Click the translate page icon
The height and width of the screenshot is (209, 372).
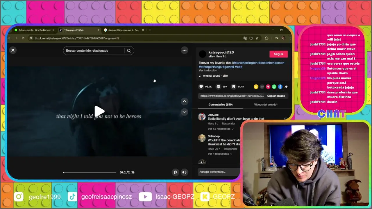[x=245, y=38]
